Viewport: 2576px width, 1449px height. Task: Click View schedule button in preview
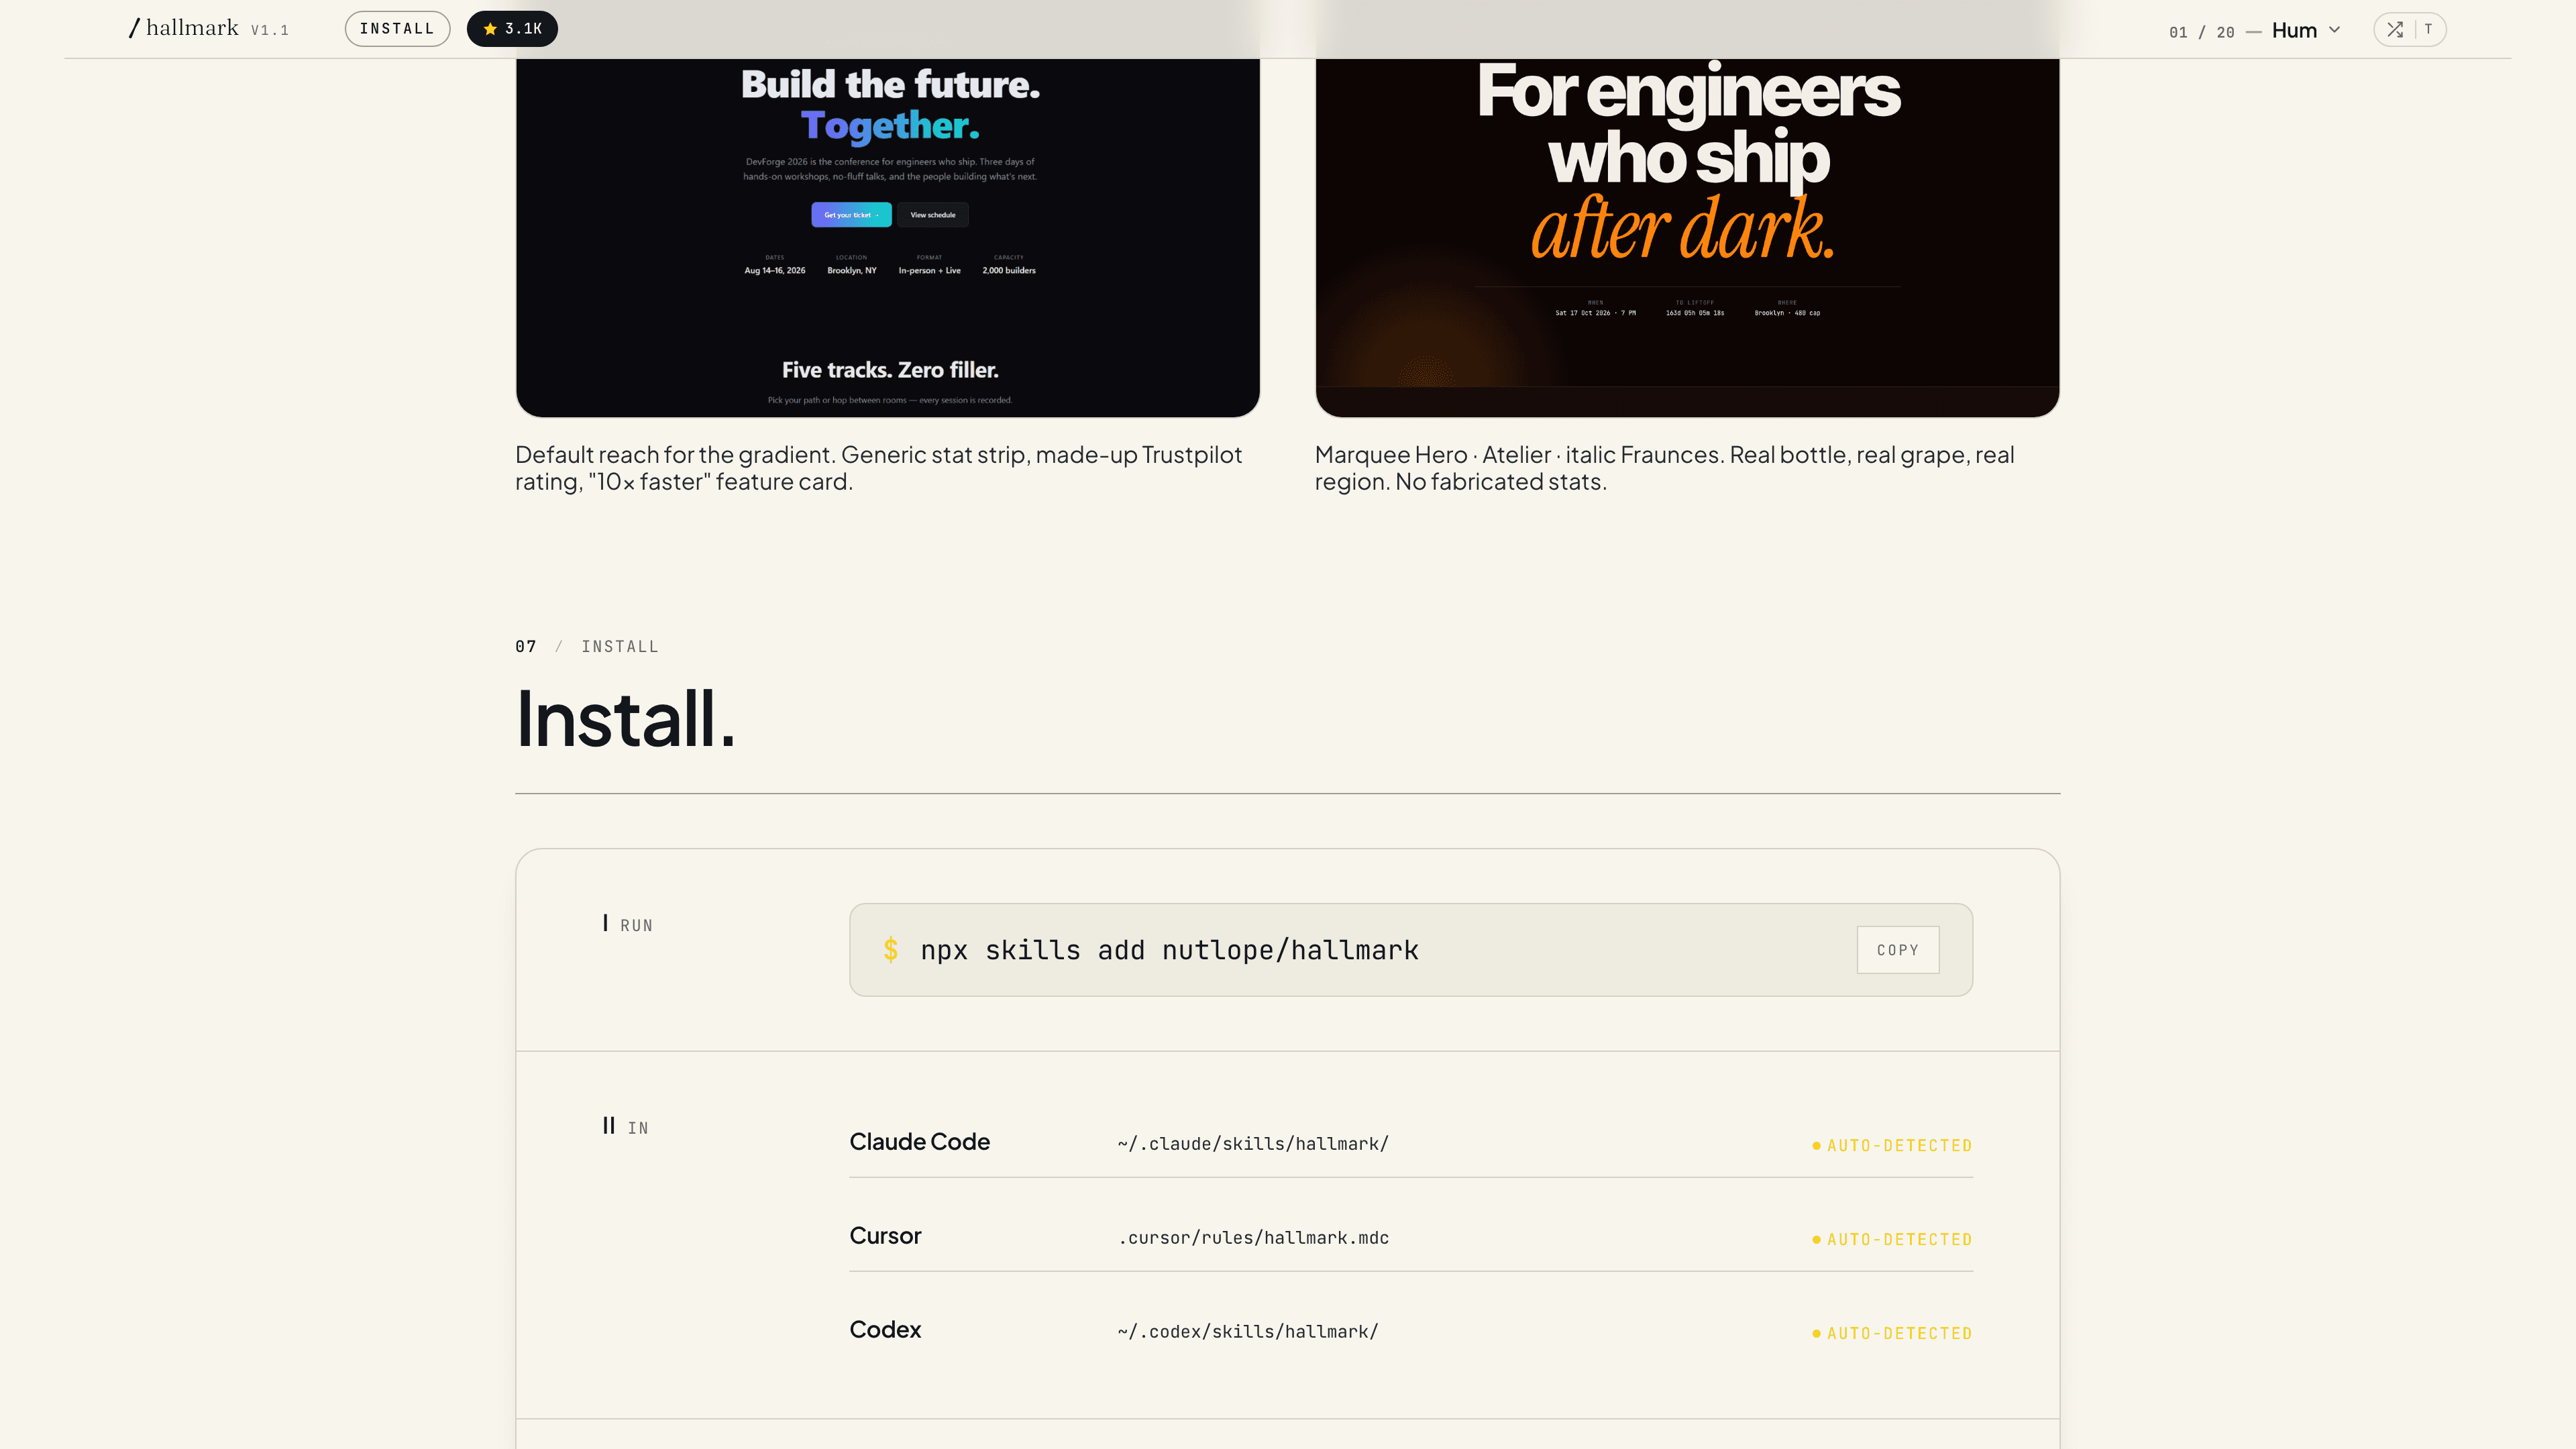pos(932,215)
